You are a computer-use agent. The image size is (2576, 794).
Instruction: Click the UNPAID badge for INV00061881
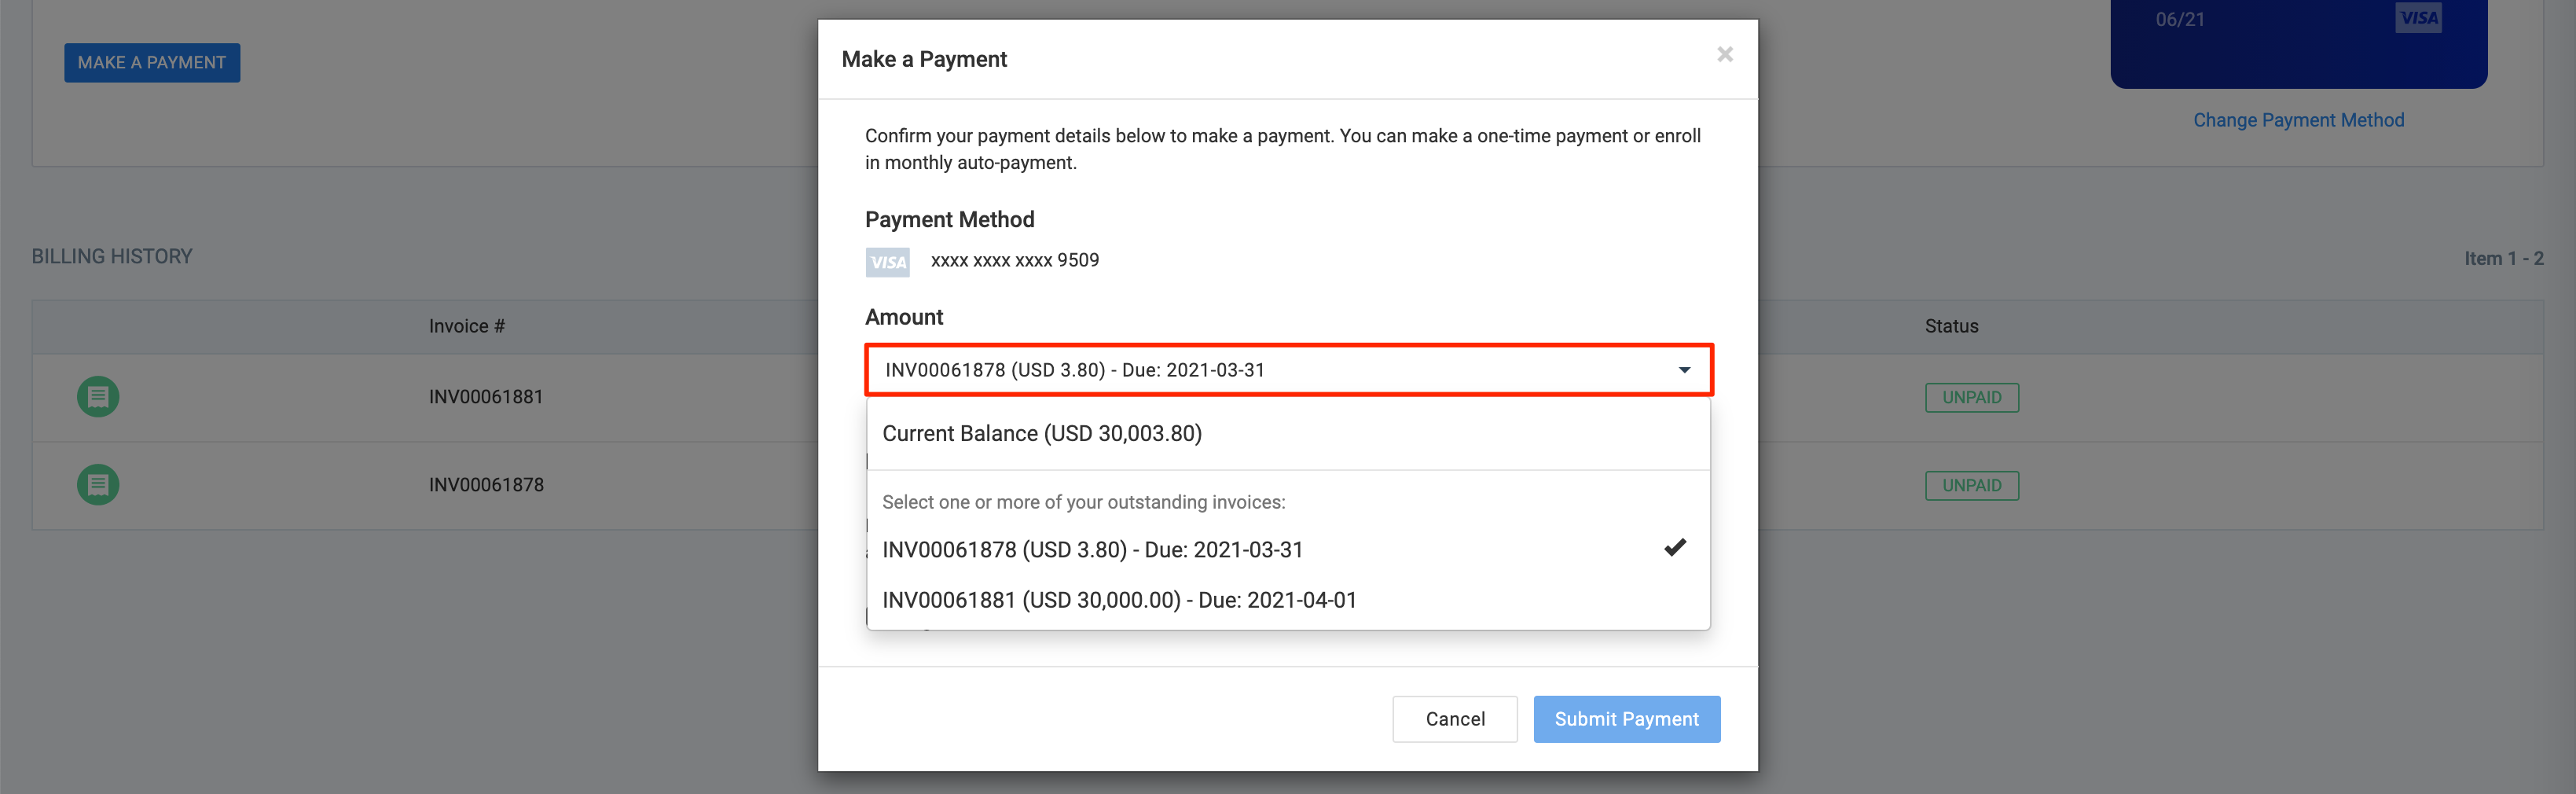click(x=1971, y=397)
